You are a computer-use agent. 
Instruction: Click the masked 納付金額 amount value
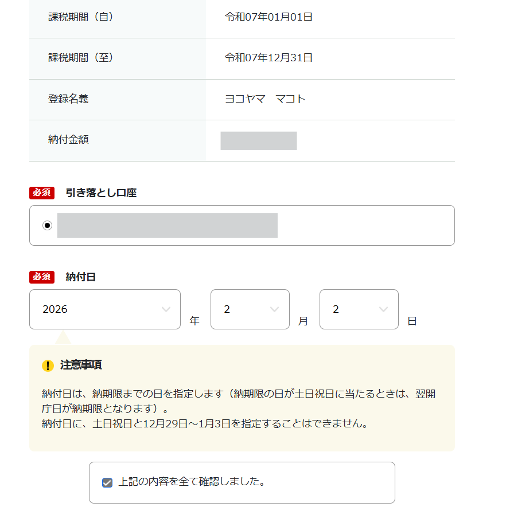click(x=259, y=141)
